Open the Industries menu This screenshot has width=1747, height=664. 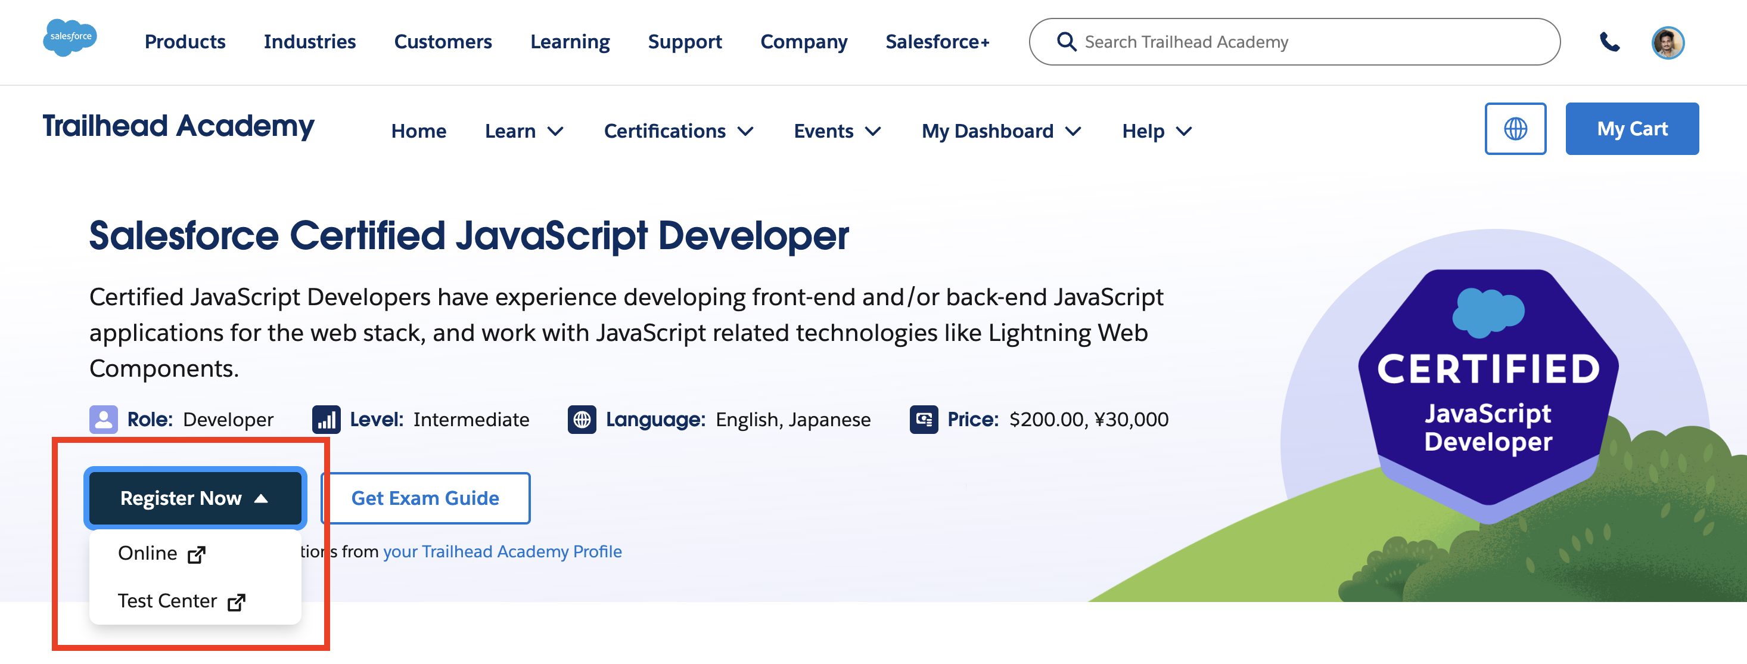[x=309, y=42]
